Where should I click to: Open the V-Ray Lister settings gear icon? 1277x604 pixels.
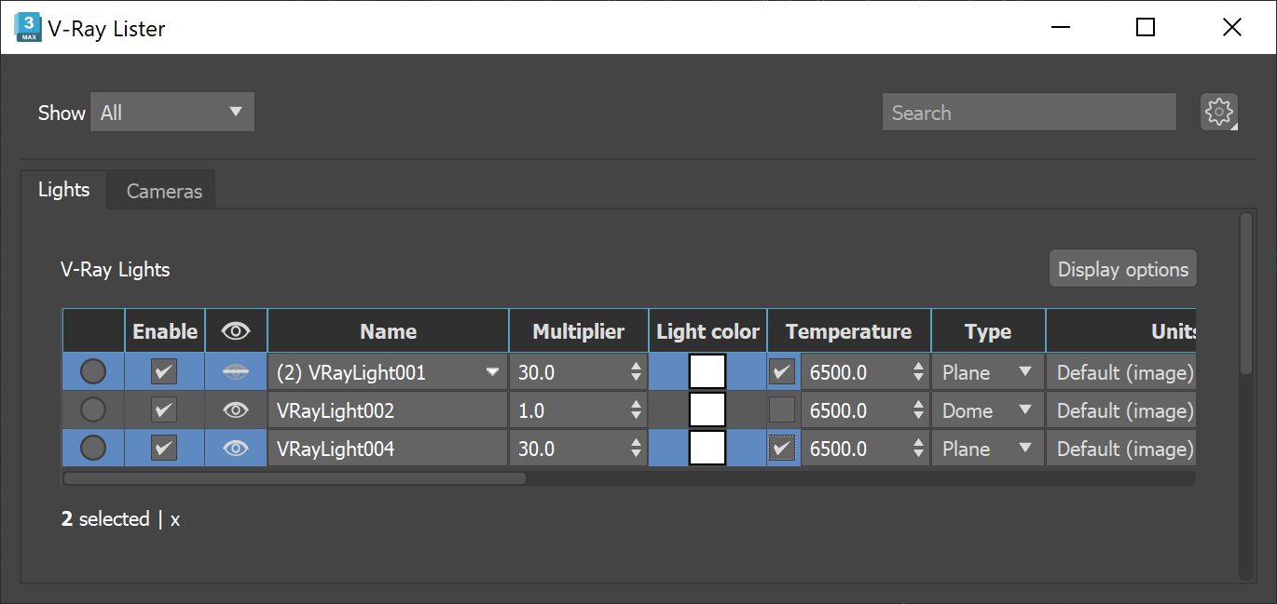1219,112
